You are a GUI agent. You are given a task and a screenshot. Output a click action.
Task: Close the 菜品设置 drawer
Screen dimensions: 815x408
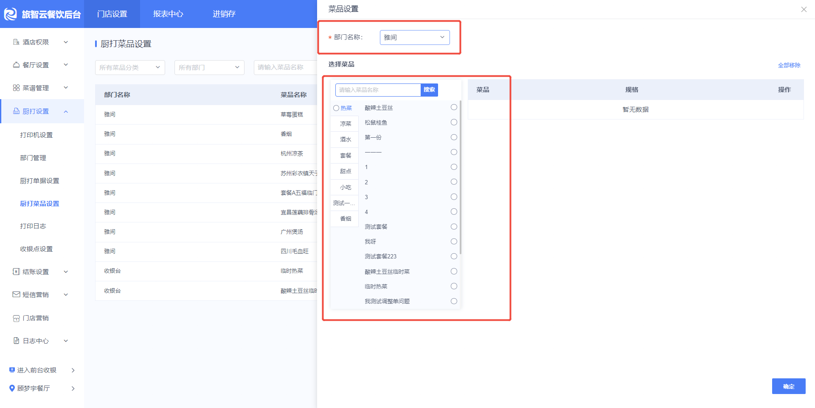[804, 9]
